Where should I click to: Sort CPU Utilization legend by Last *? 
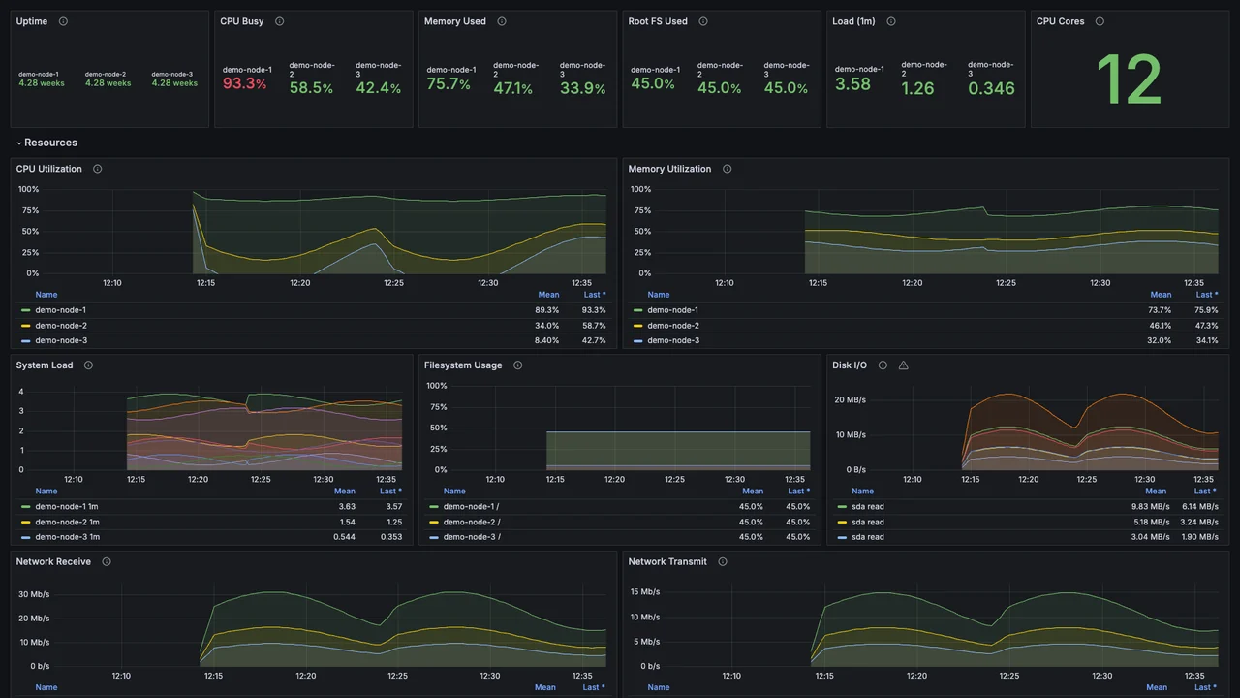coord(595,295)
